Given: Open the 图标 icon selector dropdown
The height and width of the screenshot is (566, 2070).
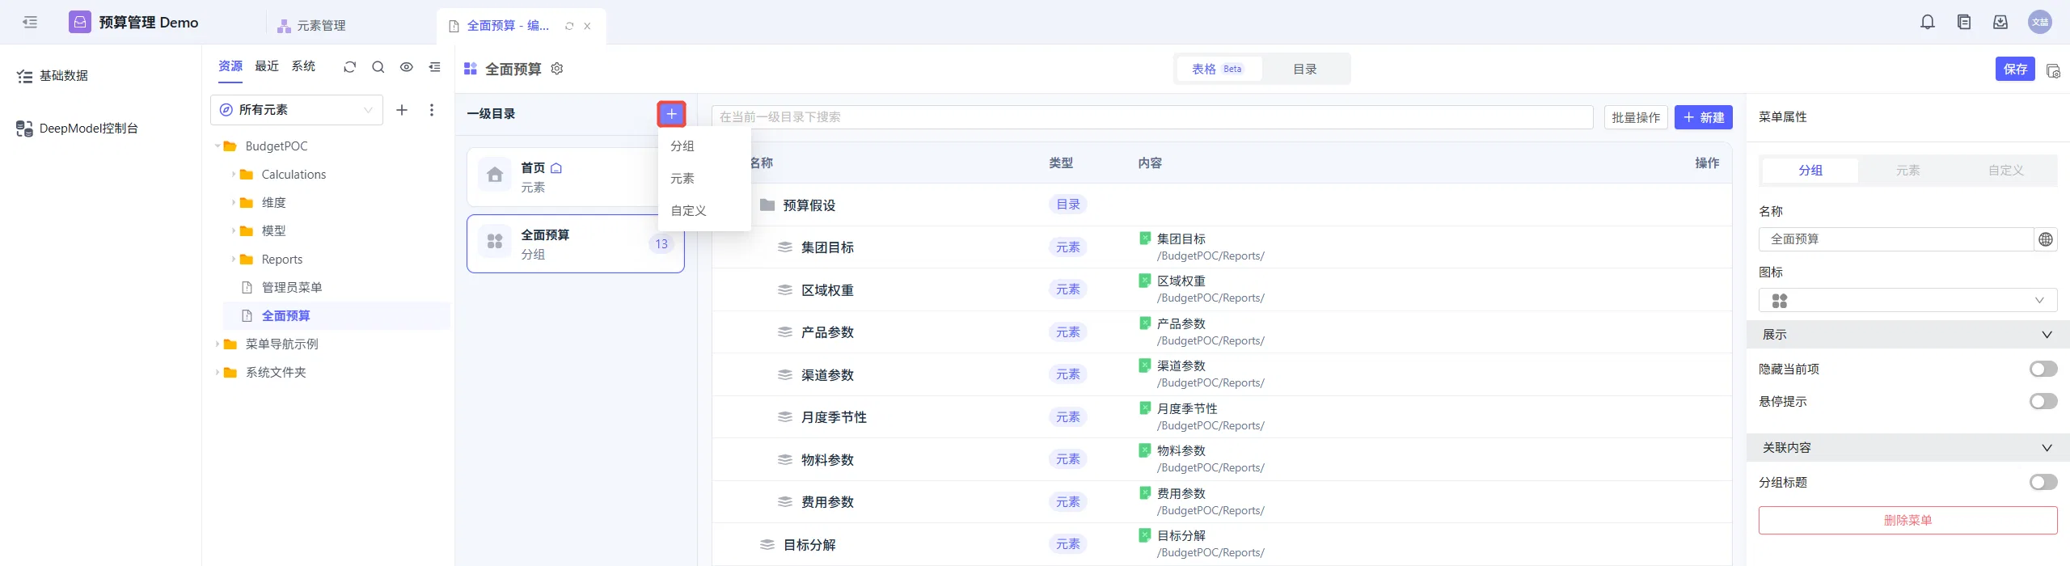Looking at the screenshot, I should click(x=1907, y=300).
